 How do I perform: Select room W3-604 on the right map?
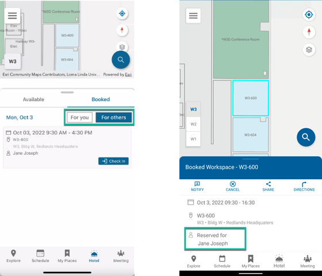[250, 135]
